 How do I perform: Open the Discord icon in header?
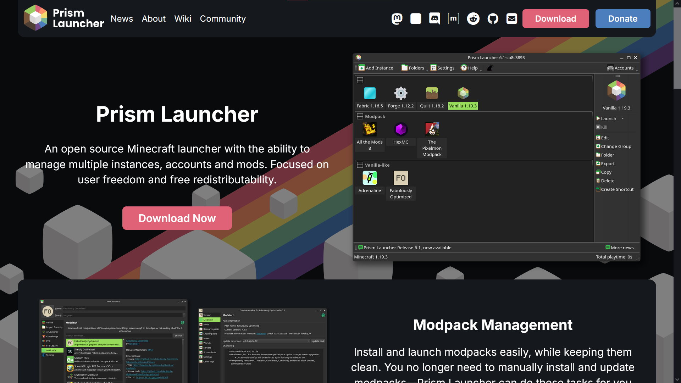(434, 19)
